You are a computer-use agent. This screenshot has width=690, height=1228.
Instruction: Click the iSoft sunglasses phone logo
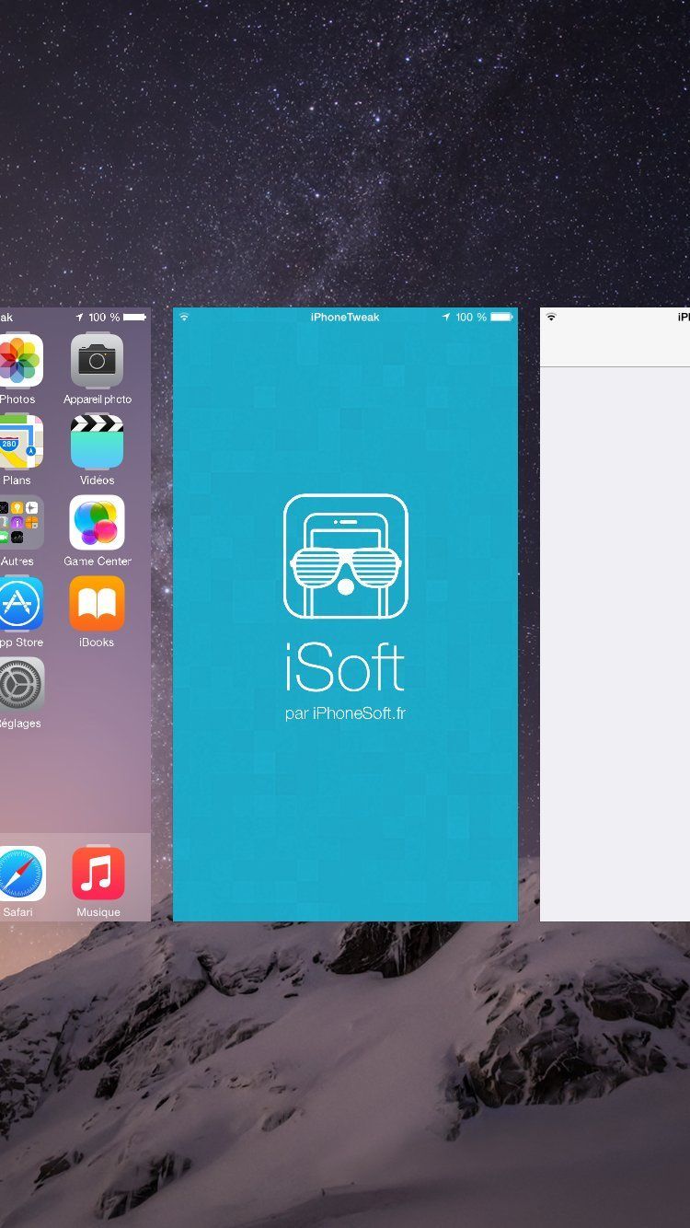345,556
